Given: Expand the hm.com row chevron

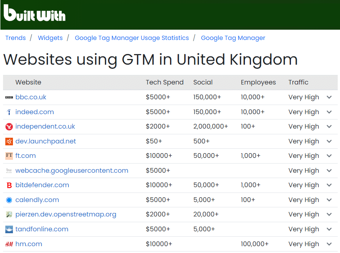Looking at the screenshot, I should click(x=329, y=244).
